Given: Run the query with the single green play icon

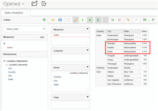Looking at the screenshot, I should pos(83,20).
